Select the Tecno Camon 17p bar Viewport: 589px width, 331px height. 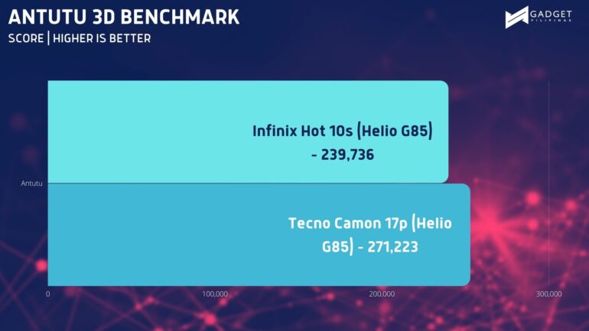259,235
